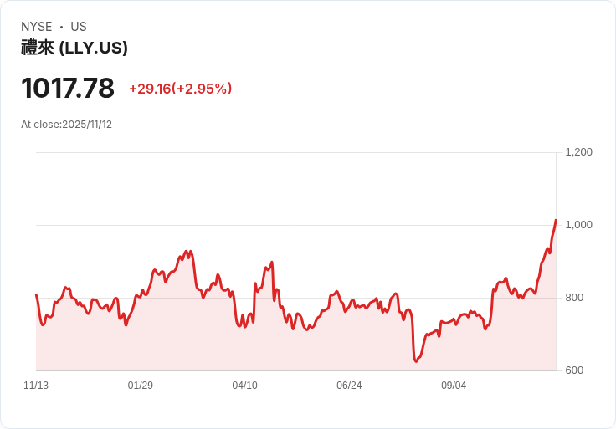Select the 06/24 date on x-axis
Image resolution: width=616 pixels, height=429 pixels.
349,386
